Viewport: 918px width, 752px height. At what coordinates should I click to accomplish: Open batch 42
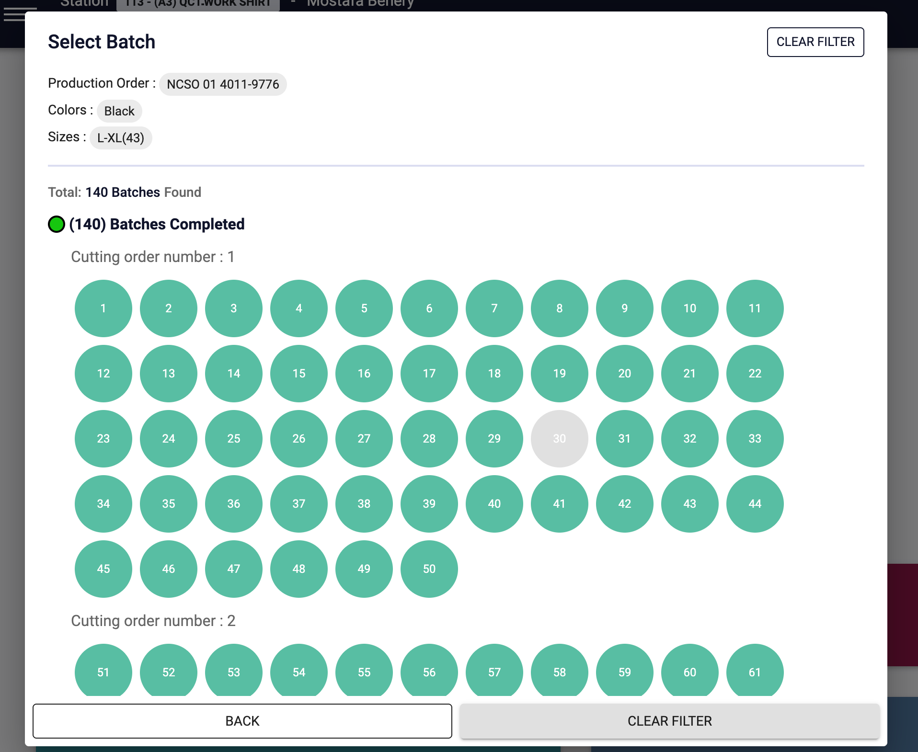625,504
